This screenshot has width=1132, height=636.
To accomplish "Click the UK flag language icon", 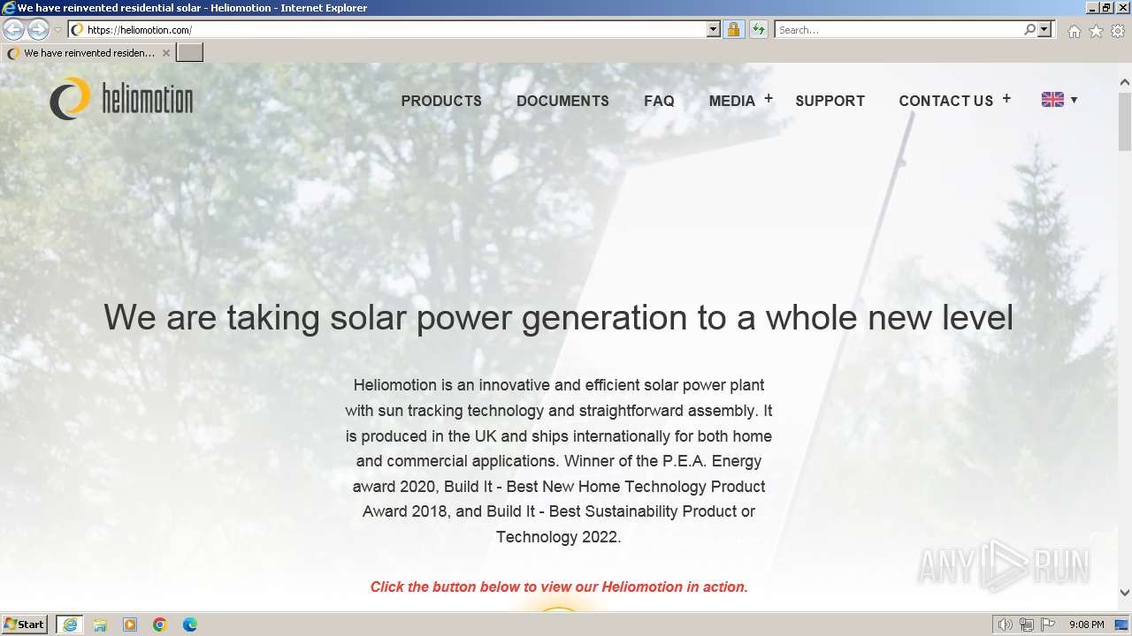I will coord(1052,100).
